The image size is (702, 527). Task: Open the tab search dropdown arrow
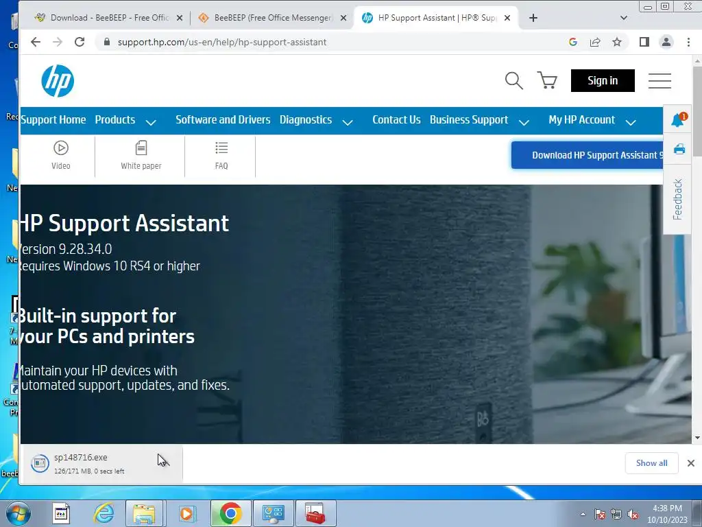coord(624,18)
